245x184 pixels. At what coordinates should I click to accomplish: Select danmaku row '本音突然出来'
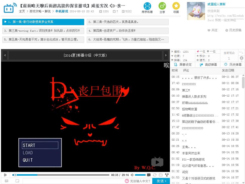pyautogui.click(x=206, y=153)
